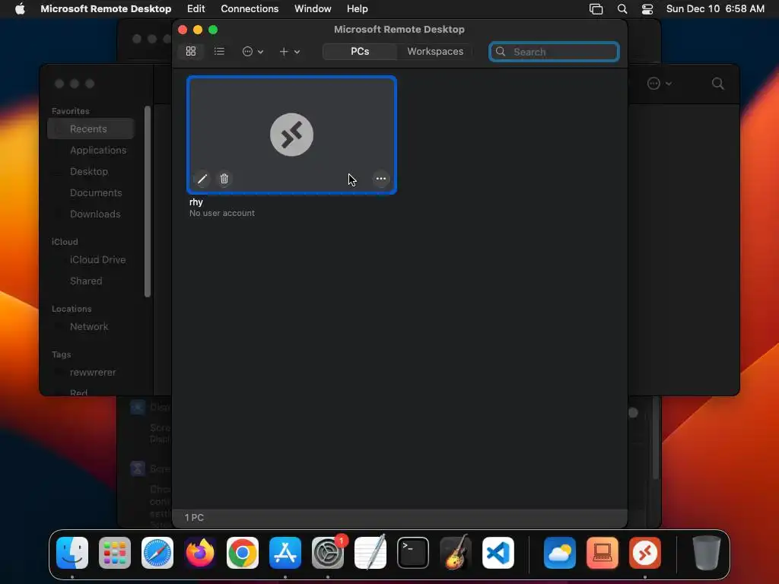Click the screen mirroring menu bar icon
This screenshot has height=584, width=779.
[x=596, y=9]
